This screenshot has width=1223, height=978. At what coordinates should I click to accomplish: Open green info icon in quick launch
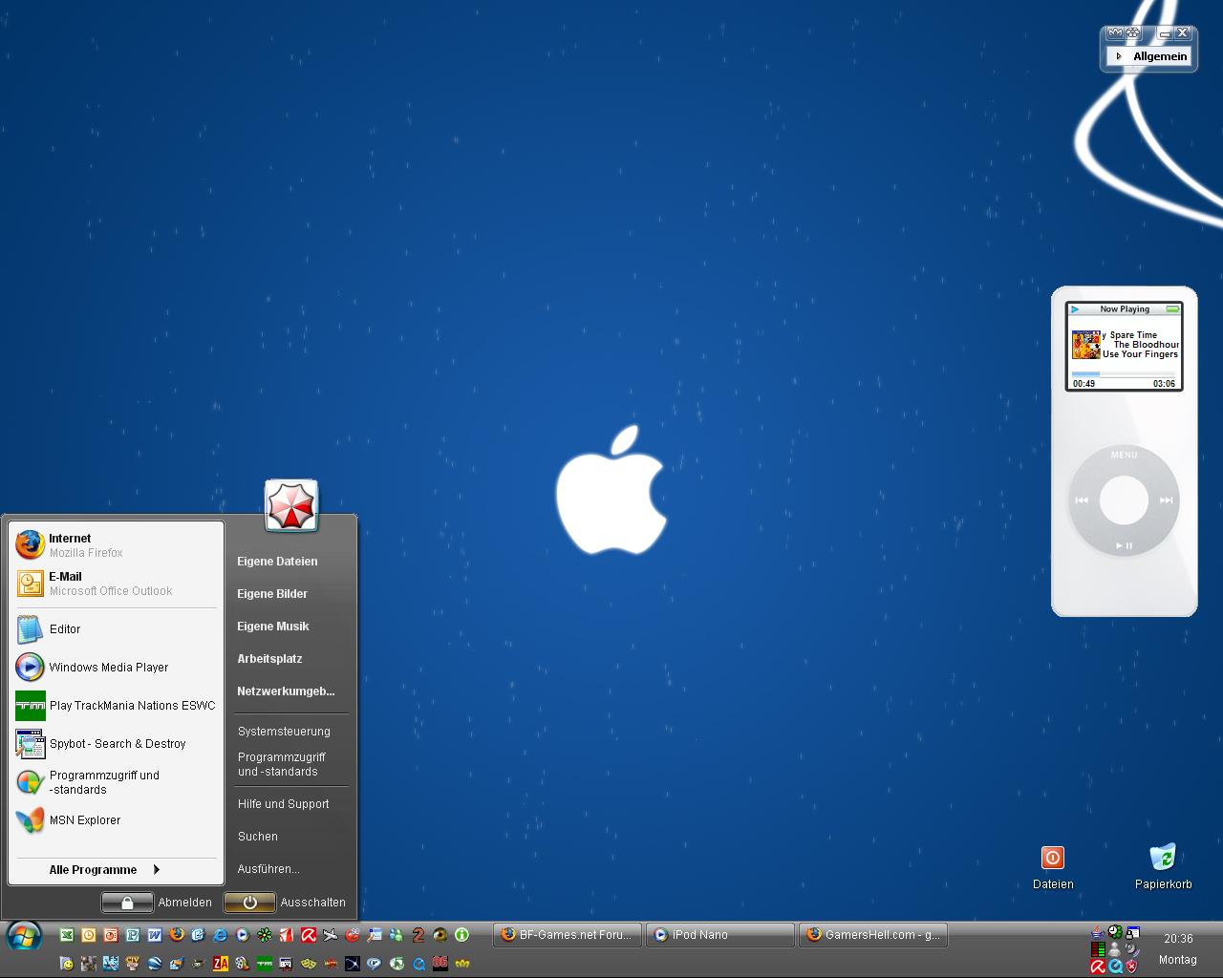[461, 935]
